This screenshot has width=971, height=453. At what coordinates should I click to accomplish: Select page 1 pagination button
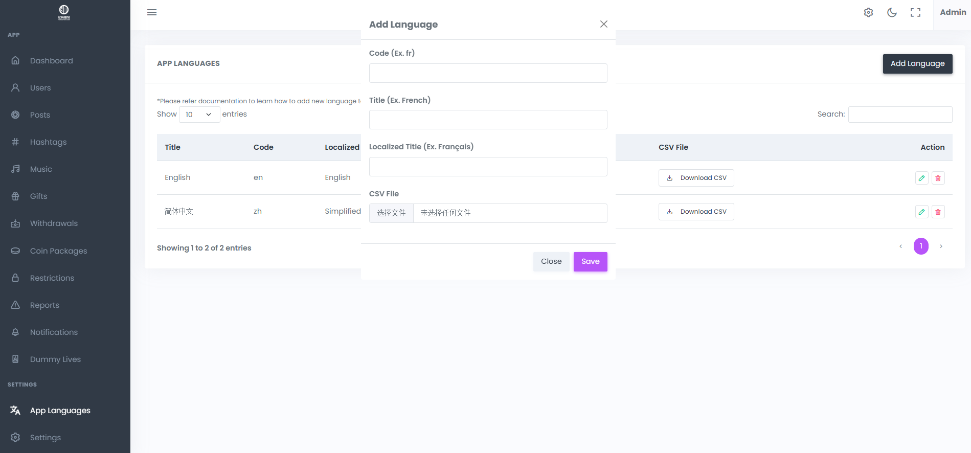point(921,246)
